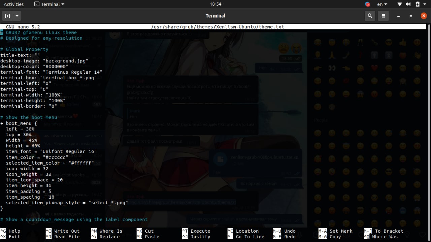Open terminal search with the magnifier icon
The height and width of the screenshot is (242, 431).
click(370, 16)
